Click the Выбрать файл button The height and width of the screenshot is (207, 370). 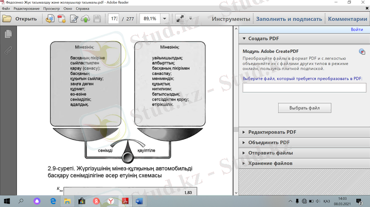click(x=304, y=108)
